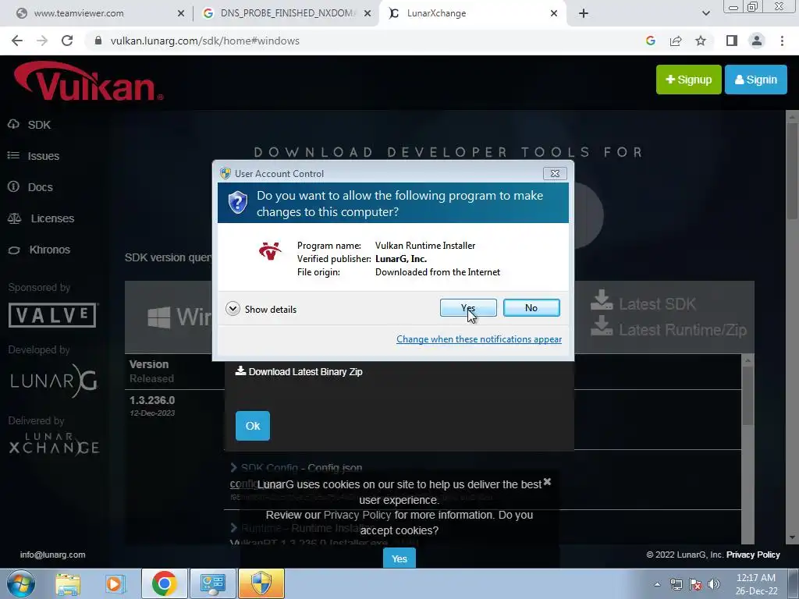Open Licenses in the sidebar
Viewport: 799px width, 599px height.
click(52, 218)
